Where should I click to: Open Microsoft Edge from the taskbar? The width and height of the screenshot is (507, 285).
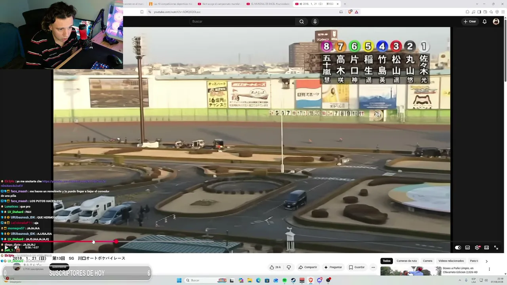coord(258,280)
